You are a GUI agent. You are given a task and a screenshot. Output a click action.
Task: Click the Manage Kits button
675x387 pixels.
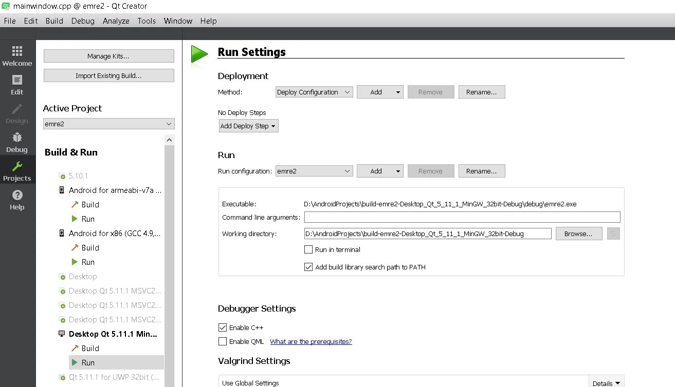(x=109, y=56)
